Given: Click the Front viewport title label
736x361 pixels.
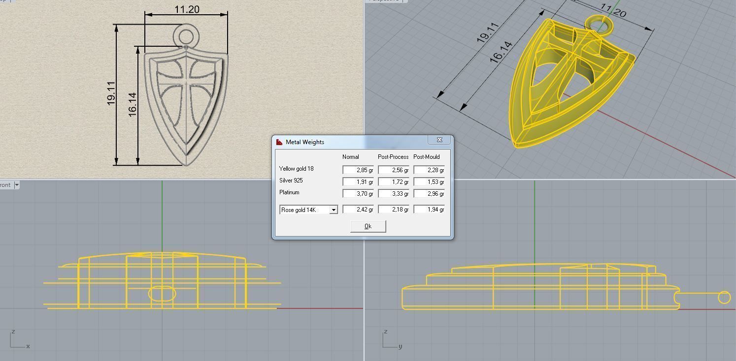Looking at the screenshot, I should (x=5, y=185).
